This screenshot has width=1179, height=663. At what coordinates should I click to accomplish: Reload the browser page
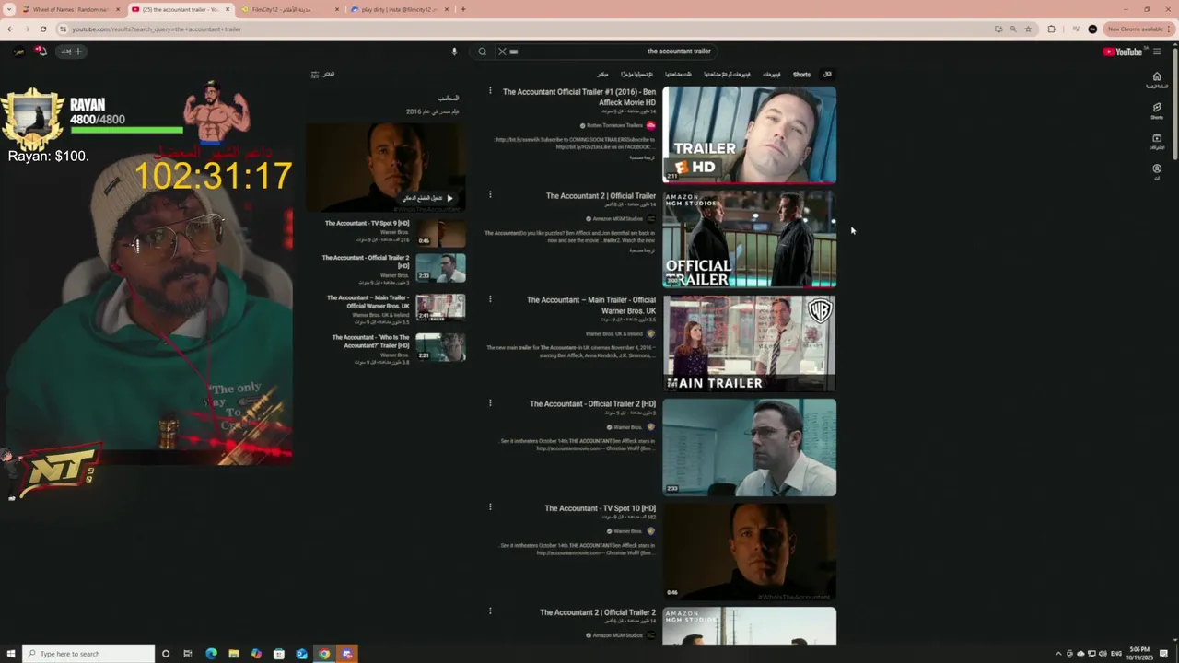(42, 29)
